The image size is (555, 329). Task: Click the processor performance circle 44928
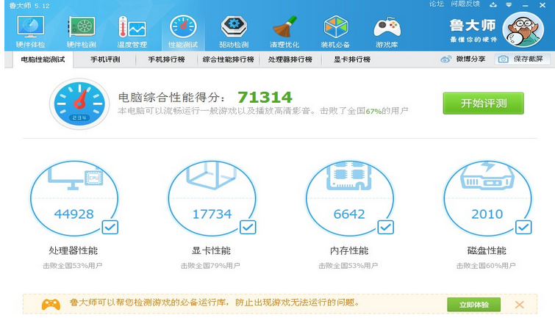pyautogui.click(x=74, y=199)
